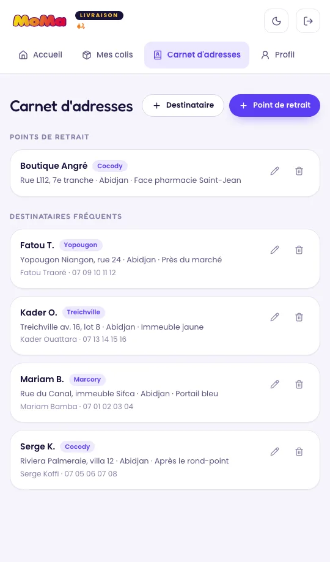The height and width of the screenshot is (562, 330).
Task: Add a new Destinataire
Action: 183,105
